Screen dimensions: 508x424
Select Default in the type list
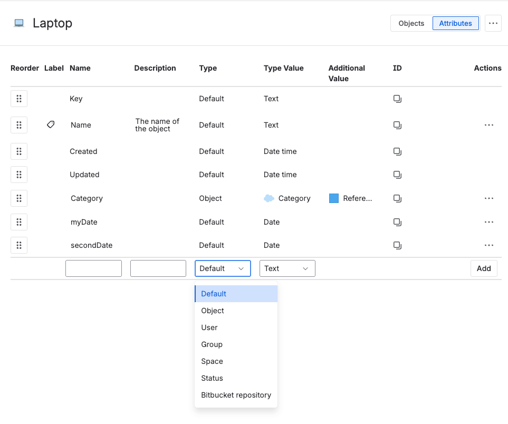coord(236,294)
